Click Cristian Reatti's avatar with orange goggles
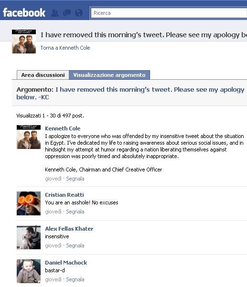247x287 pixels. click(29, 203)
